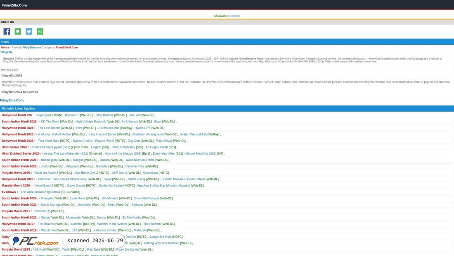
Task: Open House of the Dragon S03 link
Action: pyautogui.click(x=123, y=153)
